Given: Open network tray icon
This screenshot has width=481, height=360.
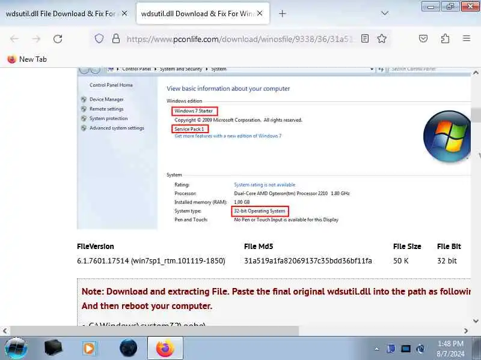Looking at the screenshot, I should (405, 349).
